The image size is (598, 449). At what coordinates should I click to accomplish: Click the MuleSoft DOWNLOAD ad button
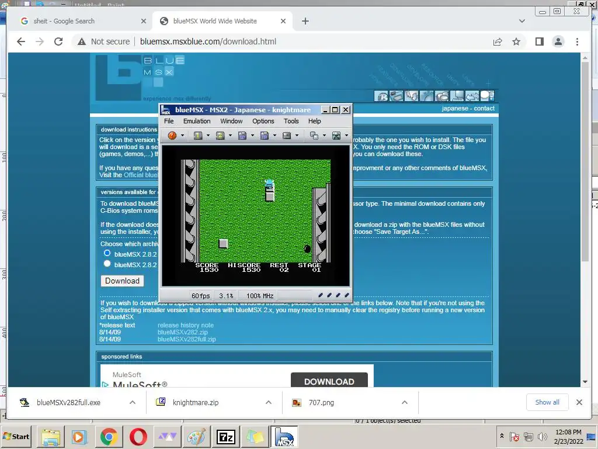pyautogui.click(x=329, y=381)
